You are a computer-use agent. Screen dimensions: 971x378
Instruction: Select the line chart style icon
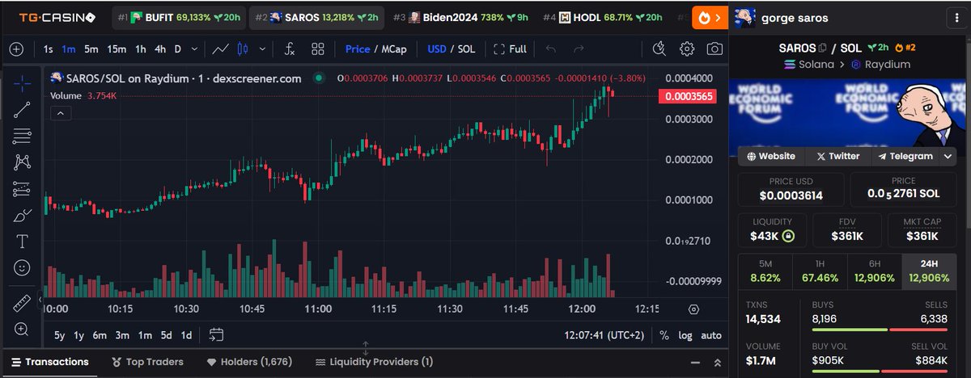coord(220,49)
